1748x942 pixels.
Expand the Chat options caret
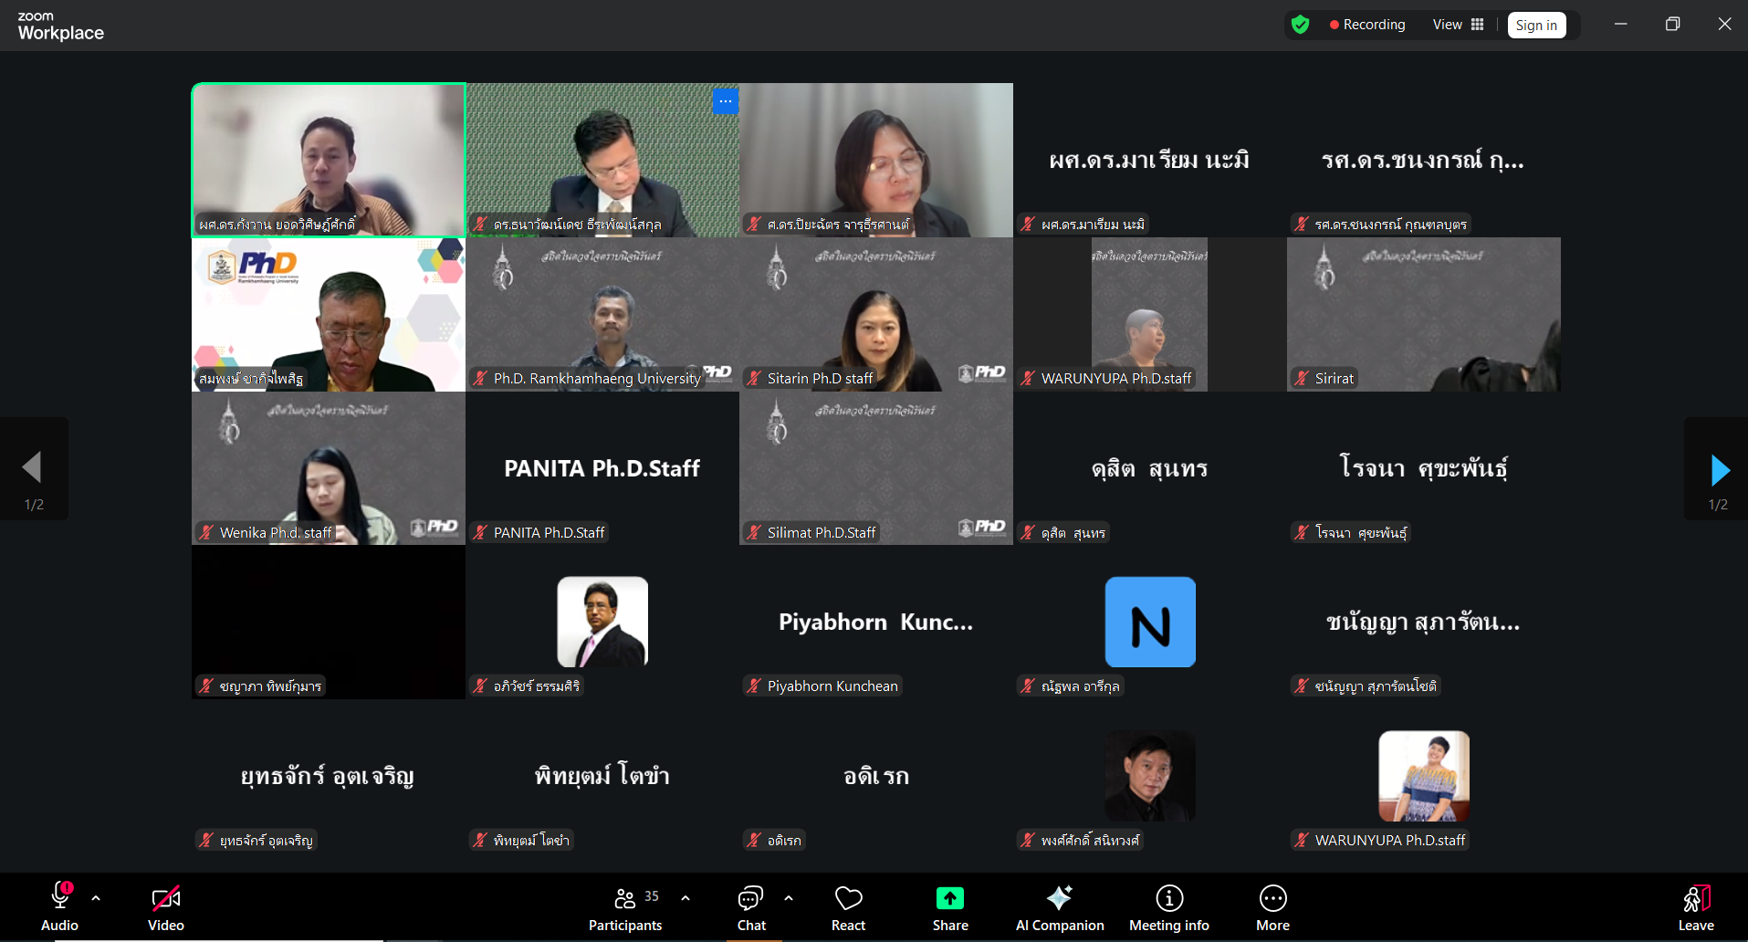tap(789, 898)
